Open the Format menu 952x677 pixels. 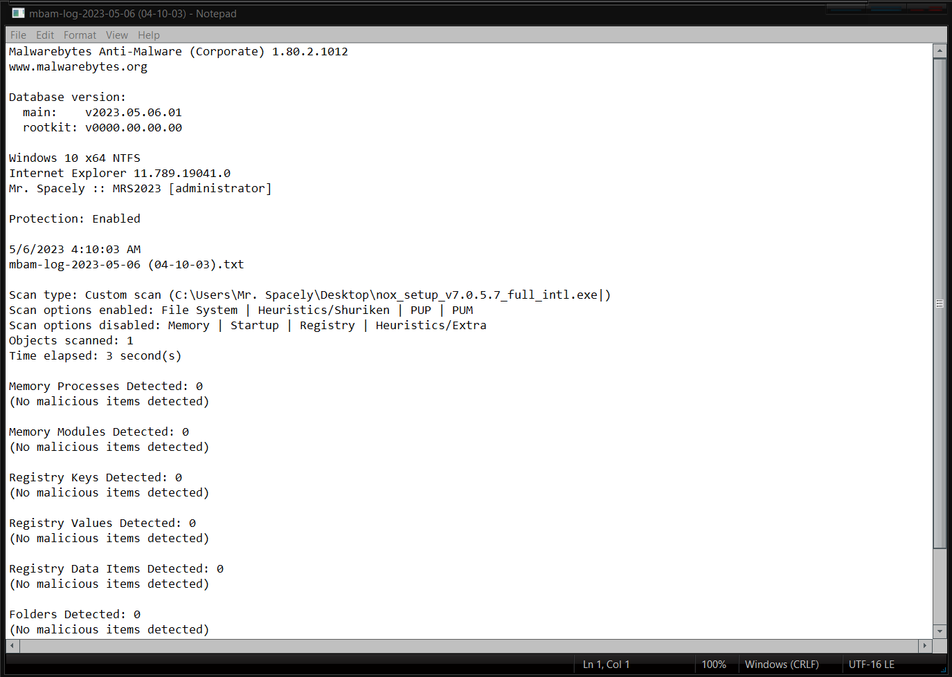80,35
